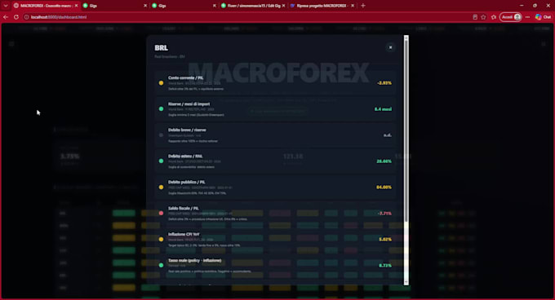The height and width of the screenshot is (300, 555).
Task: Select the Inflazione CPI YoY title
Action: click(x=184, y=234)
